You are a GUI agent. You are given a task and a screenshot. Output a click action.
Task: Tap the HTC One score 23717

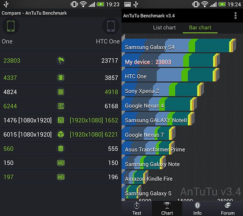(110, 61)
